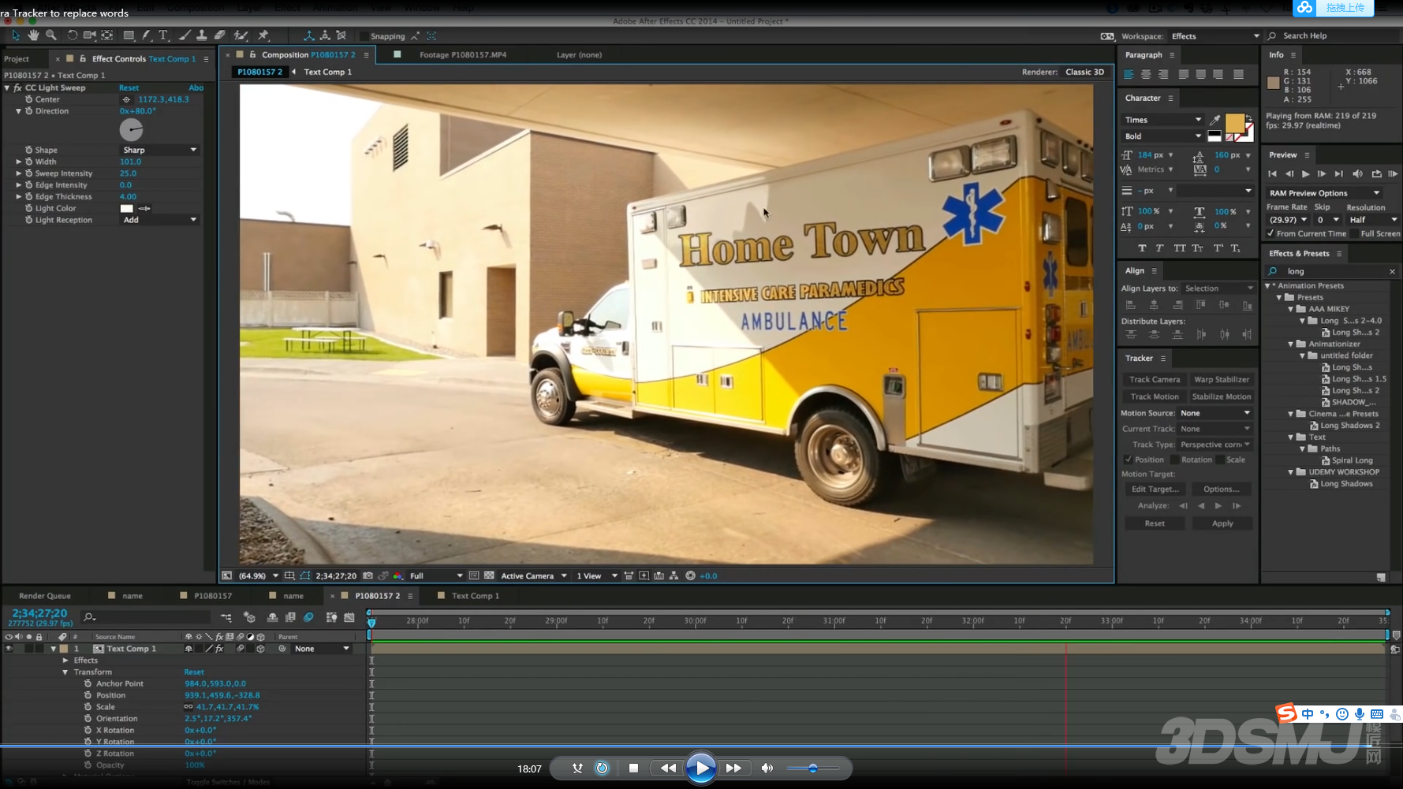
Task: Expand the Effects group in timeline
Action: [x=65, y=661]
